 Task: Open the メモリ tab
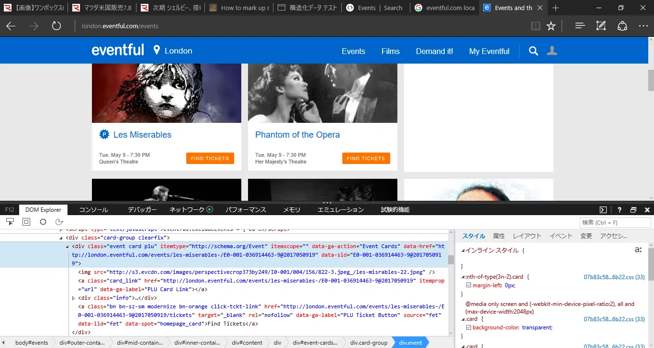292,210
